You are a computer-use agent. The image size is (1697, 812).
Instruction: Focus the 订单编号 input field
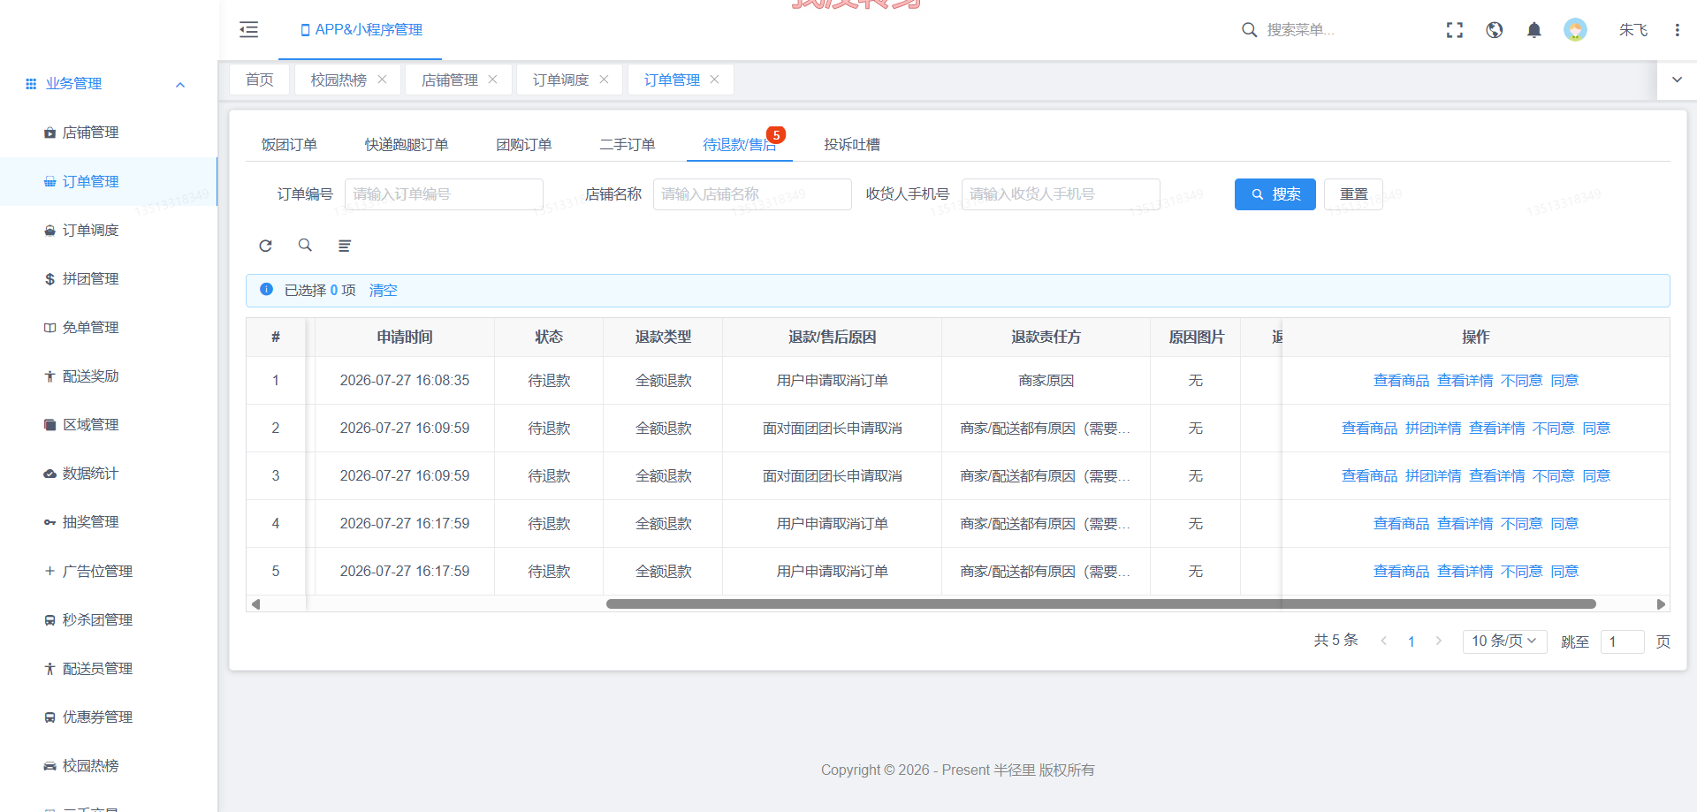click(x=444, y=194)
